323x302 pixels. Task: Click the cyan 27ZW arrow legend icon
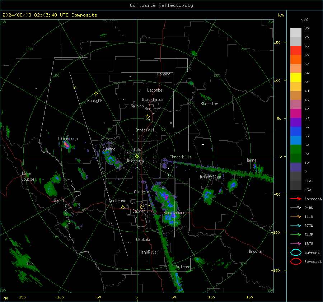[296, 226]
